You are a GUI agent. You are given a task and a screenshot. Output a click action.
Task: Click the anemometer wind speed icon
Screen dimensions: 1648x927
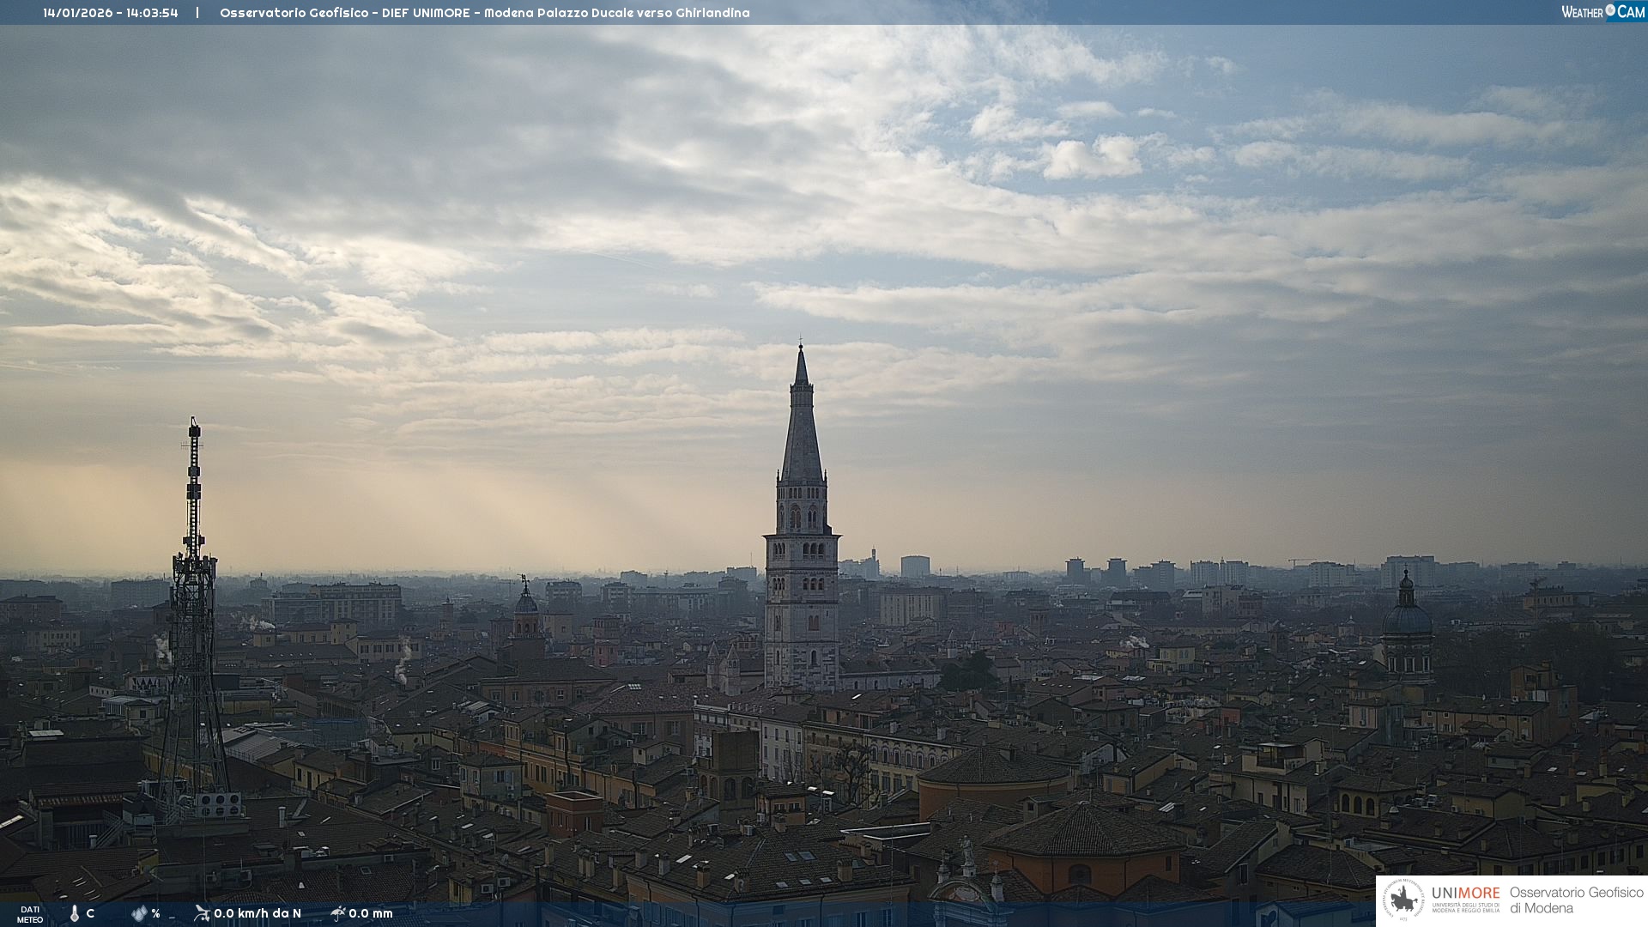point(202,913)
